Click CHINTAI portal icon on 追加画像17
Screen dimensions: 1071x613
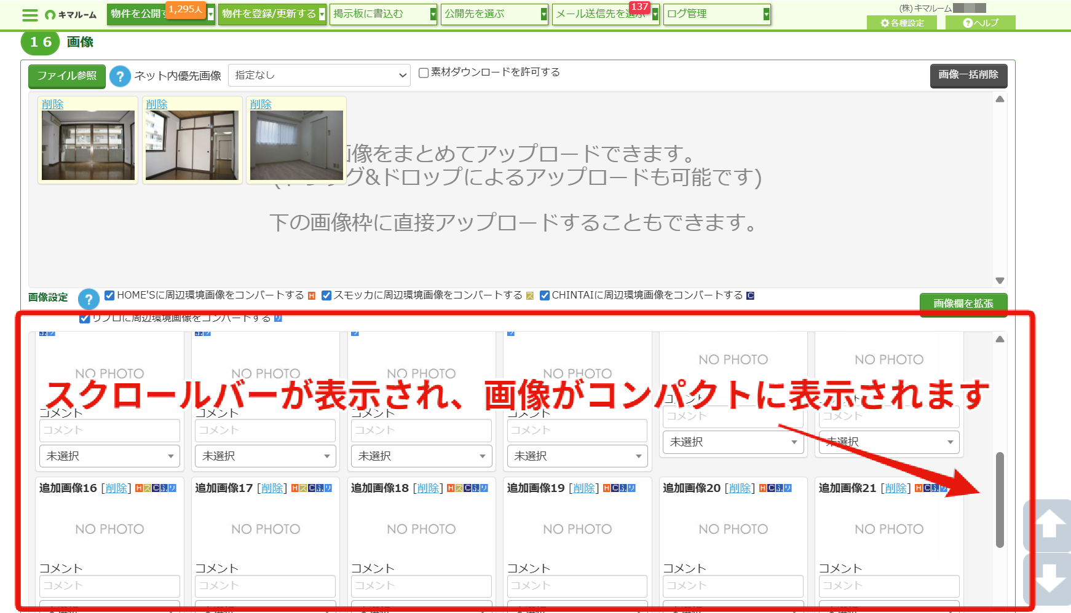pyautogui.click(x=312, y=488)
